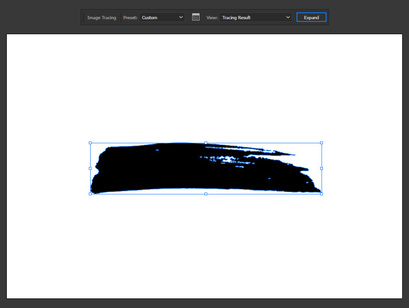This screenshot has height=308, width=409.
Task: Click the bottom-left selection handle
Action: coord(90,194)
